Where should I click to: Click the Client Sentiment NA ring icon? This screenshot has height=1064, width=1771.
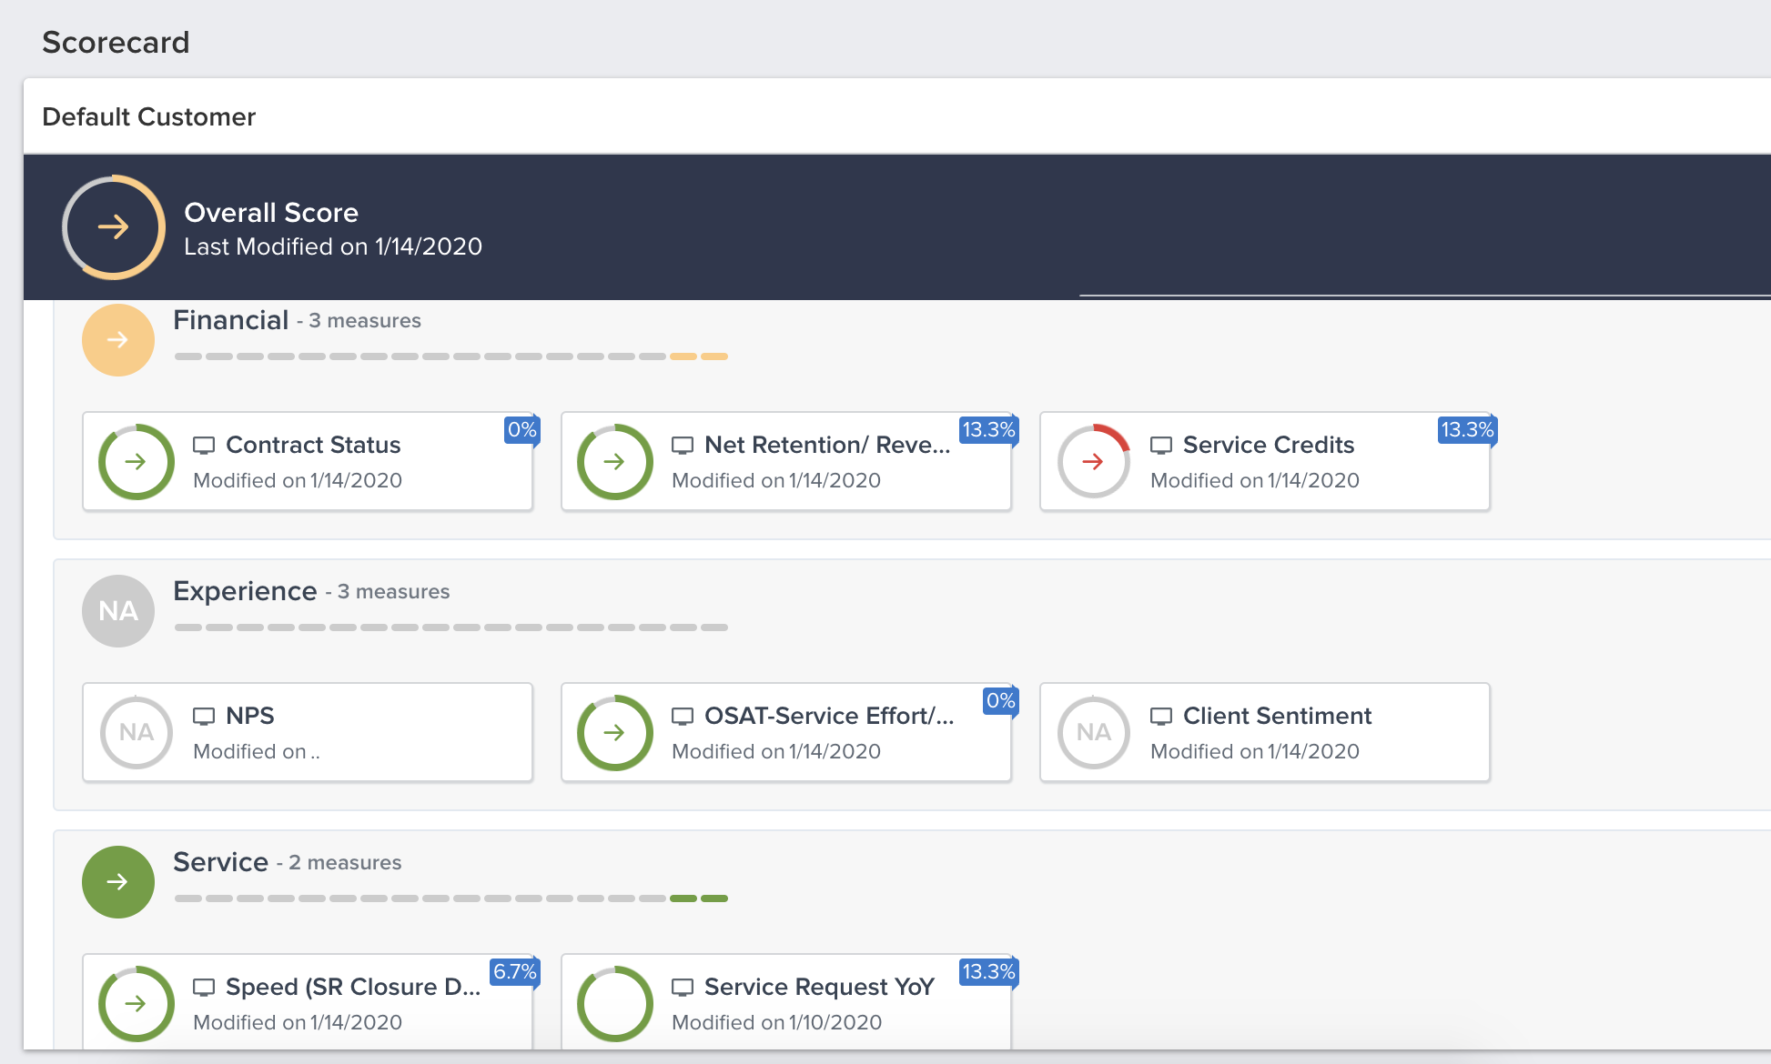(1094, 733)
